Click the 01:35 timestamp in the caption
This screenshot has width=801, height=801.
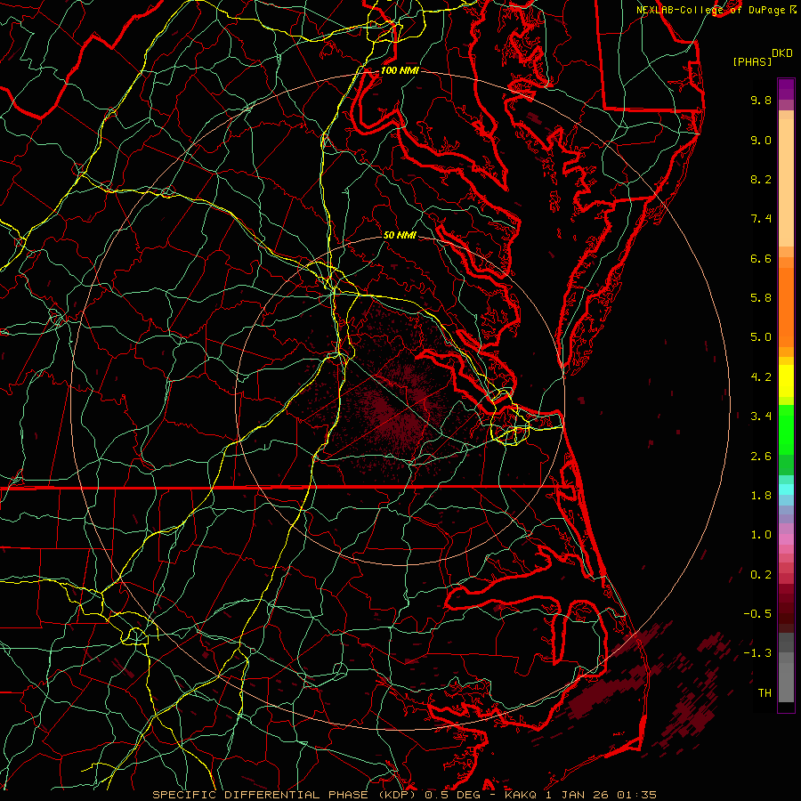tap(636, 795)
